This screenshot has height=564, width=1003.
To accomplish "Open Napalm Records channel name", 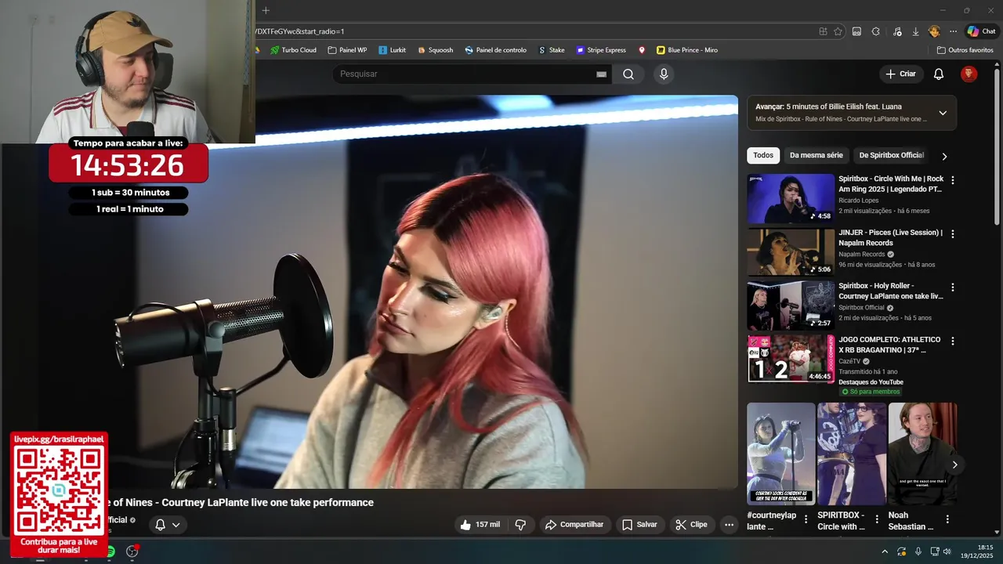I will [861, 255].
